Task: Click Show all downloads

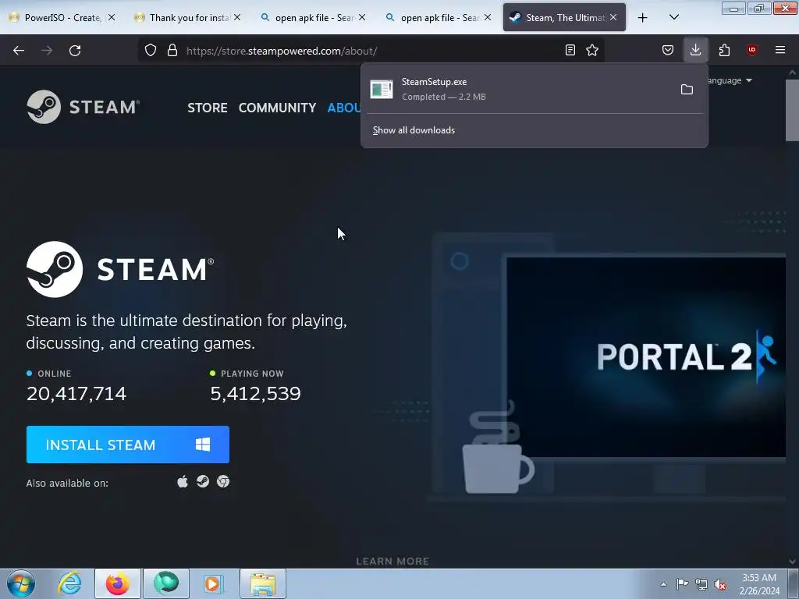Action: 414,130
